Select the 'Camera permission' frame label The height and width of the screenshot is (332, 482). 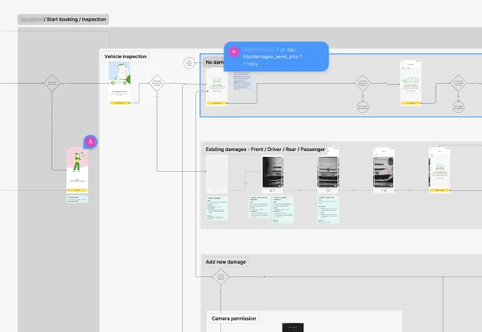234,319
